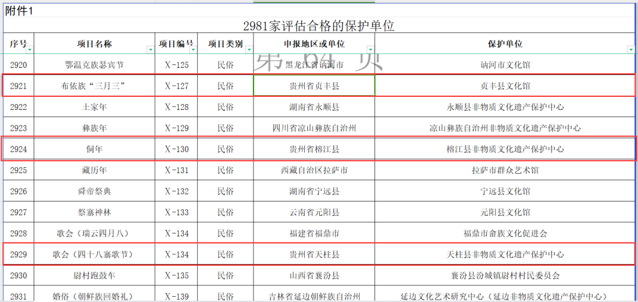Select the cell 布依族"三月三"

pos(95,86)
